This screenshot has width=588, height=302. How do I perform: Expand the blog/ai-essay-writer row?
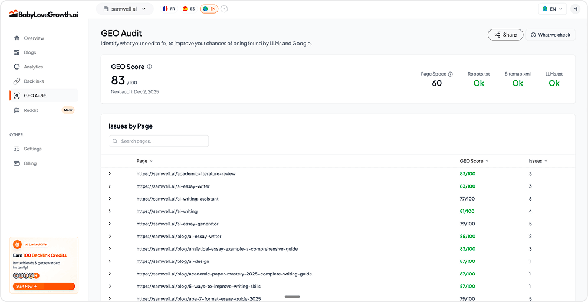click(x=110, y=237)
